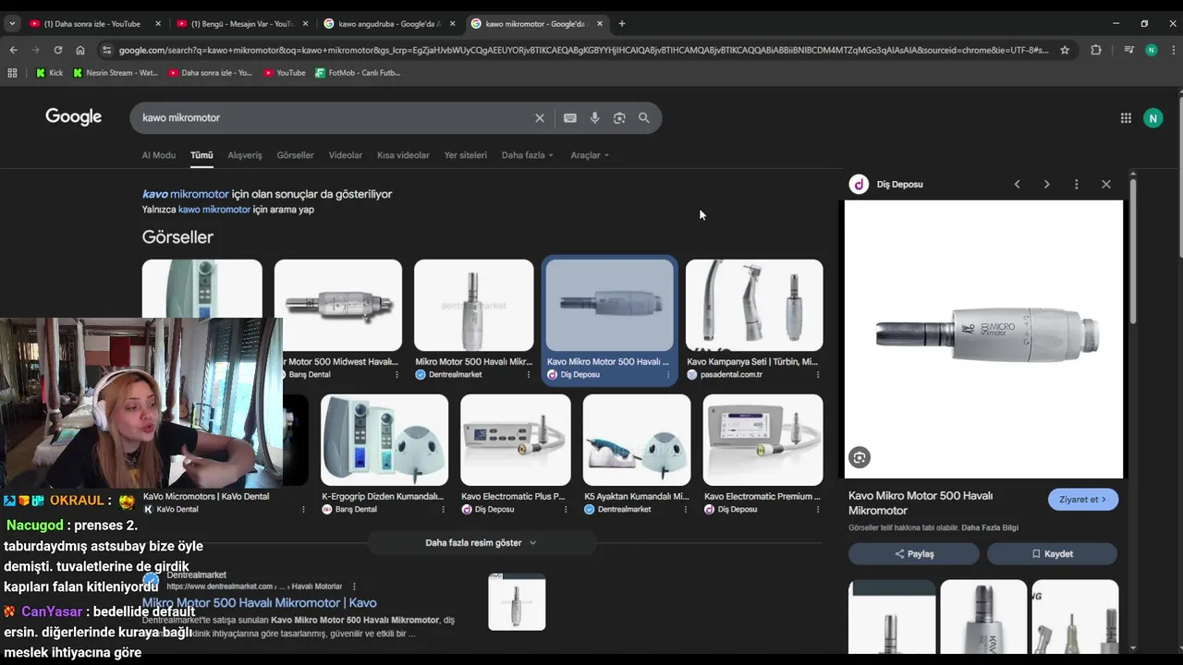Image resolution: width=1183 pixels, height=665 pixels.
Task: Open 'kavo mikromotor' corrected search link
Action: click(185, 194)
